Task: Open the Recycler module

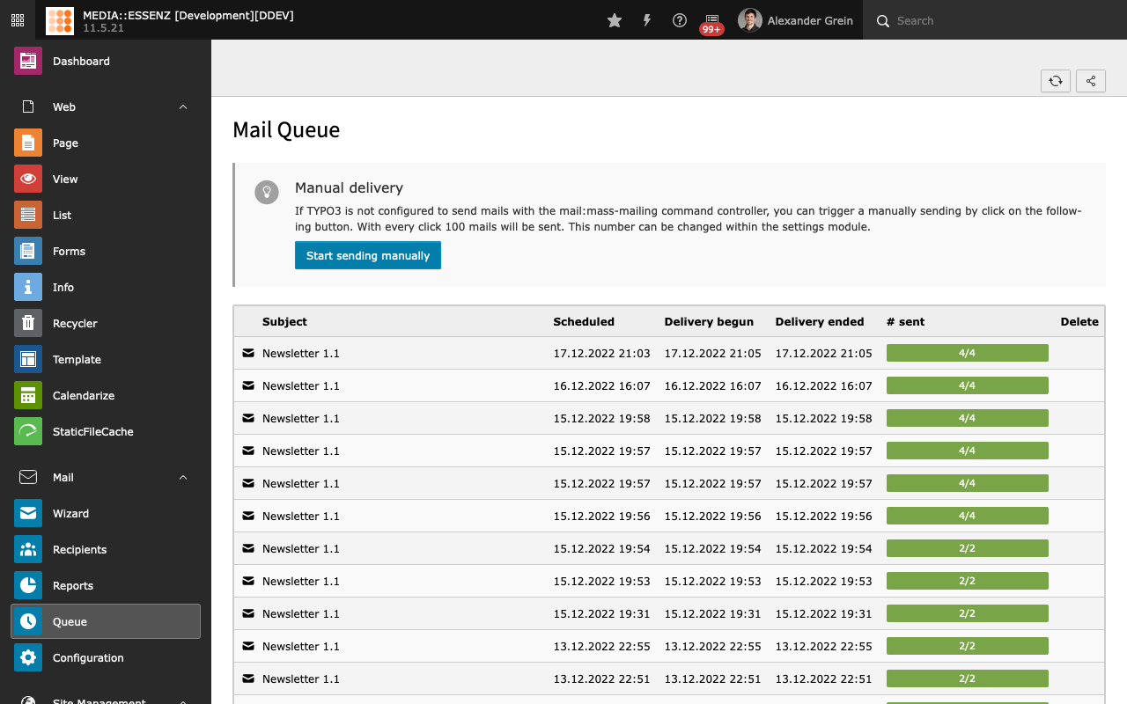Action: pos(106,323)
